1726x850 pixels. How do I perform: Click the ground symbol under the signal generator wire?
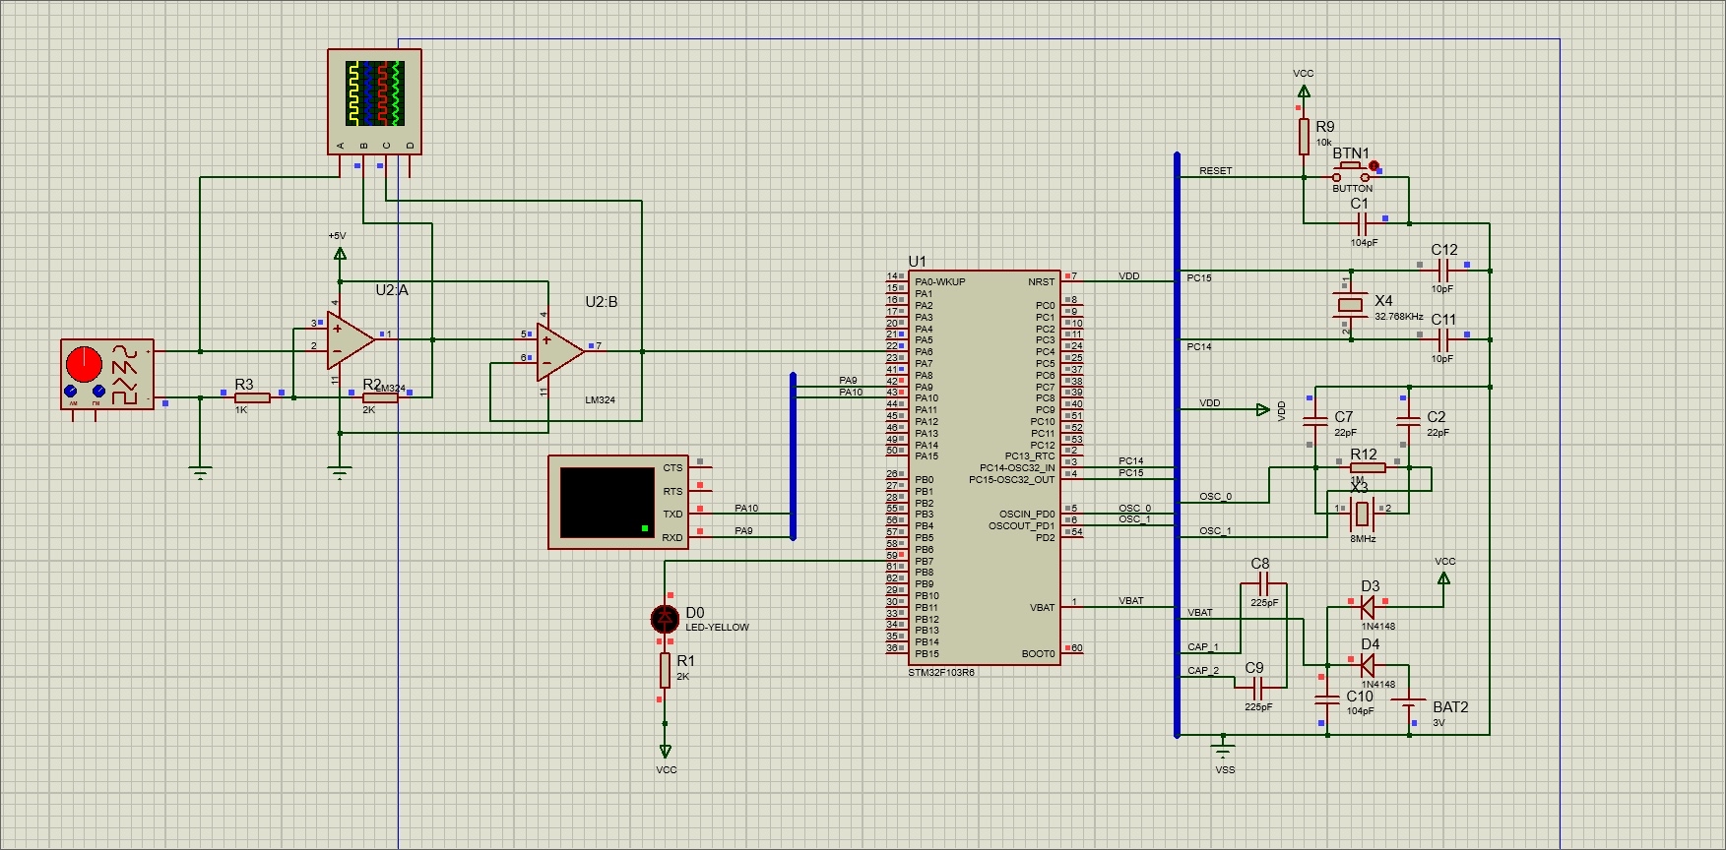(201, 473)
